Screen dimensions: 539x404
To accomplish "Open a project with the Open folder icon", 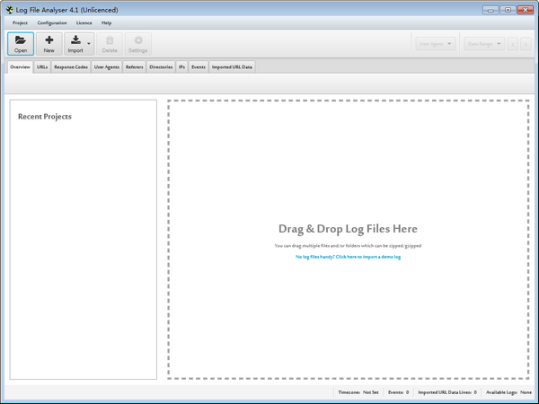I will [21, 44].
